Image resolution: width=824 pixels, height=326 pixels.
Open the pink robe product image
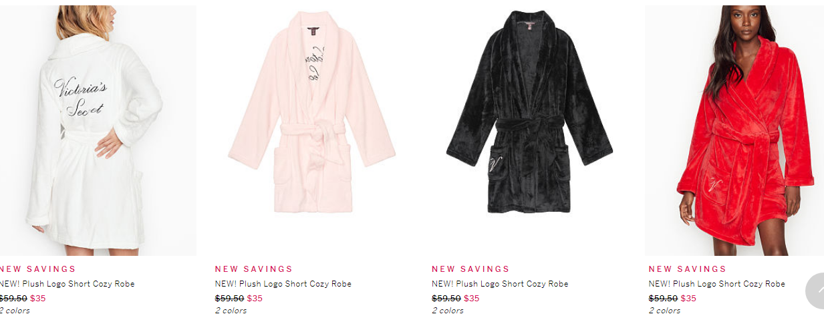313,130
